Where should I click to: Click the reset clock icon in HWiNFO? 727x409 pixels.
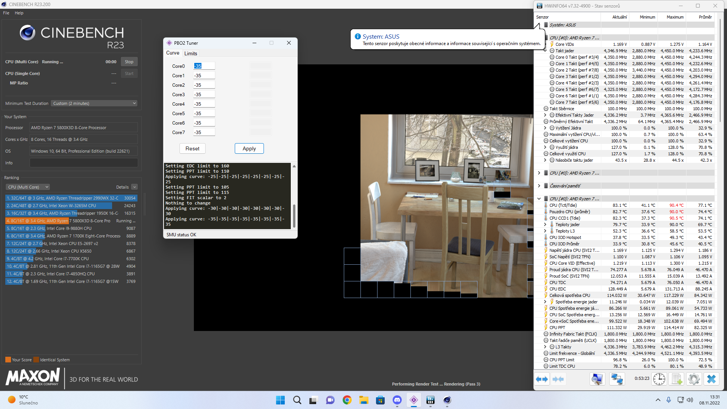659,379
